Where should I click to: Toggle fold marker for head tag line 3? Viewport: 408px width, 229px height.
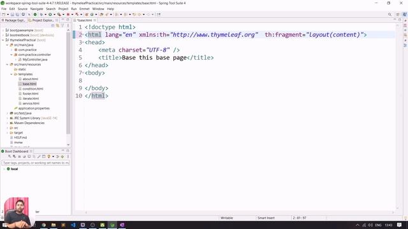(83, 43)
